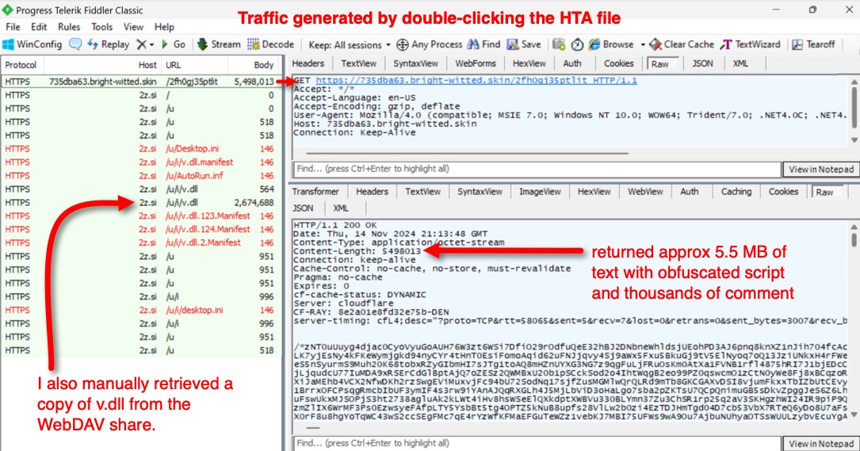Viewport: 860px width, 451px height.
Task: Click response pane View in Notepad button
Action: pos(821,443)
